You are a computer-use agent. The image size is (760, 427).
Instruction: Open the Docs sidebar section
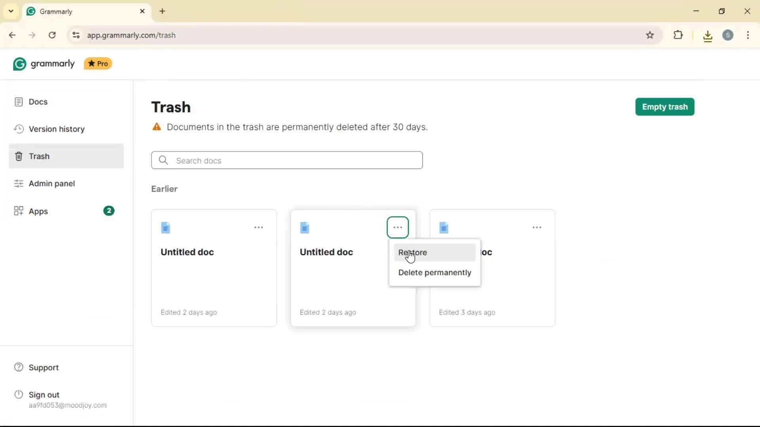pyautogui.click(x=38, y=102)
